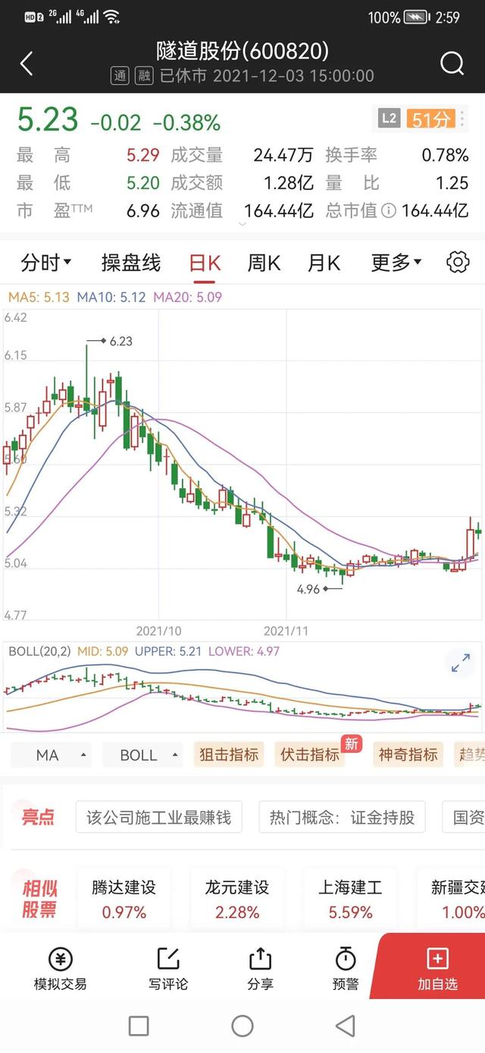
Task: Open the BOLL indicator selector
Action: tap(145, 755)
